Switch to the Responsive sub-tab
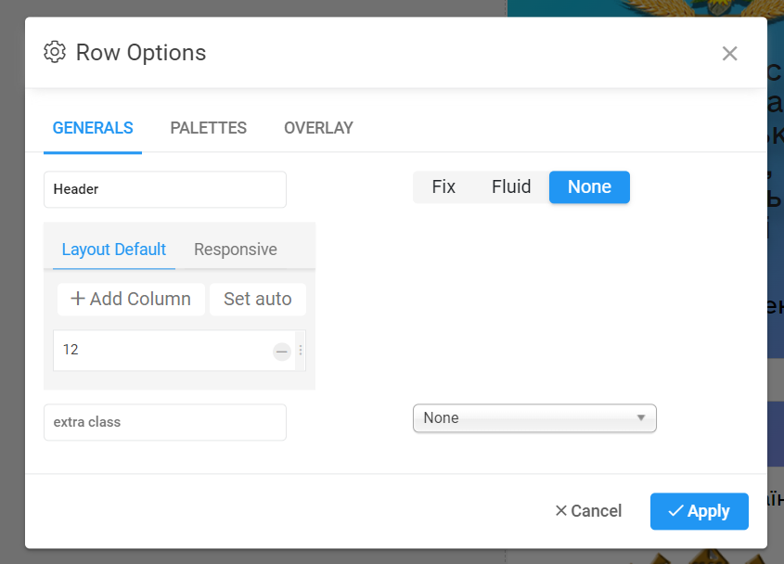The image size is (784, 564). [236, 250]
